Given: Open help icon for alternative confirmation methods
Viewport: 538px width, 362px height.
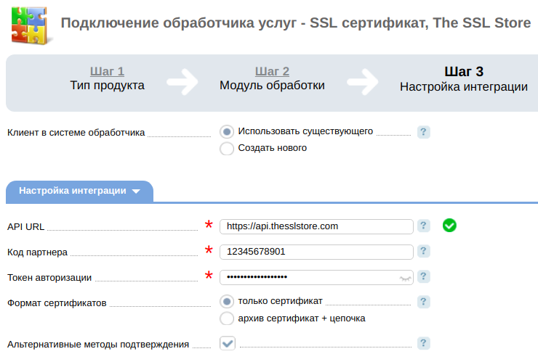Looking at the screenshot, I should (423, 343).
